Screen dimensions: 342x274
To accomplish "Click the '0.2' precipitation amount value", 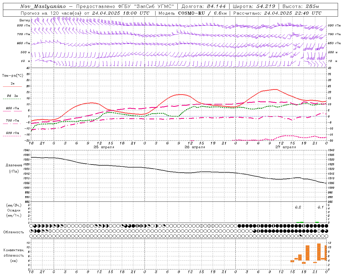I will (298, 207).
